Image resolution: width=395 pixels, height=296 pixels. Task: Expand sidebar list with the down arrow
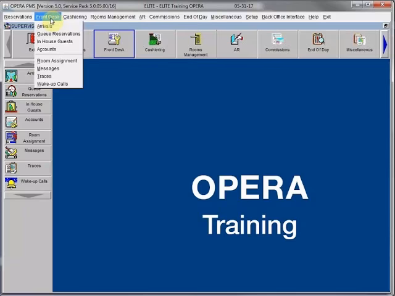pyautogui.click(x=27, y=195)
